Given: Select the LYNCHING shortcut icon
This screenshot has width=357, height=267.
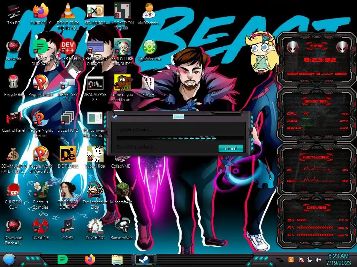Looking at the screenshot, I should click(x=95, y=229).
